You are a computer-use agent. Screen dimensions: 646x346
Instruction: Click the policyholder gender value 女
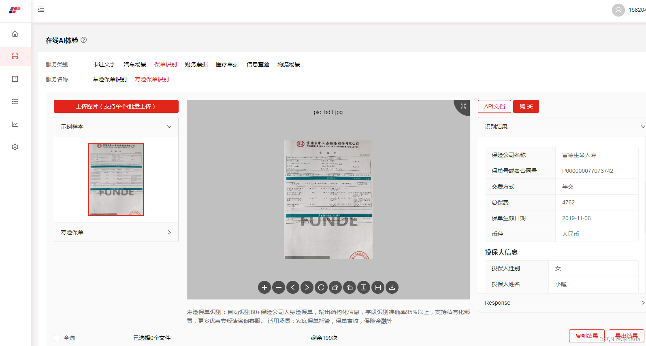[558, 268]
